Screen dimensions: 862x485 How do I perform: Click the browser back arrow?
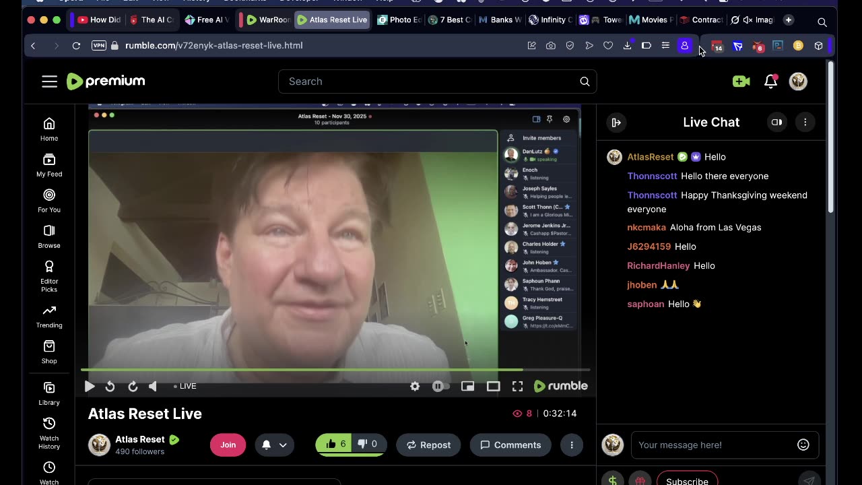tap(33, 45)
